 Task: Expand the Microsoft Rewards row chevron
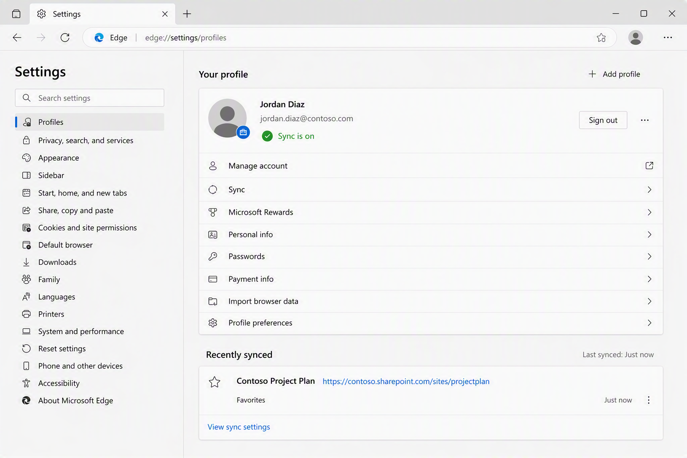click(649, 212)
